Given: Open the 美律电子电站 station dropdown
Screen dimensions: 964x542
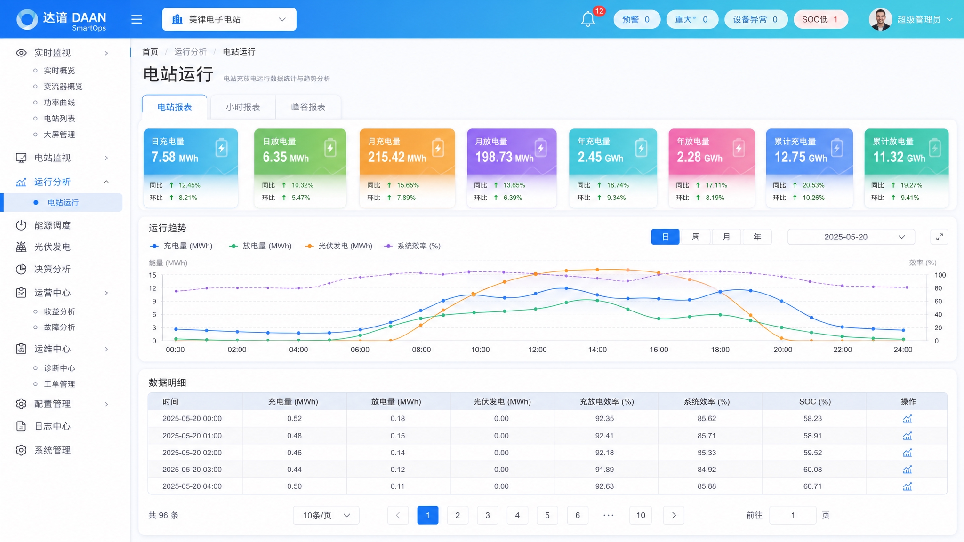Looking at the screenshot, I should 229,19.
